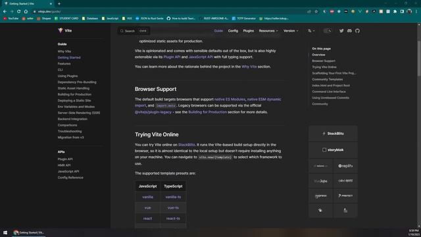Click Chrome Getting Started taskbar item
This screenshot has height=237, width=421.
(x=29, y=232)
